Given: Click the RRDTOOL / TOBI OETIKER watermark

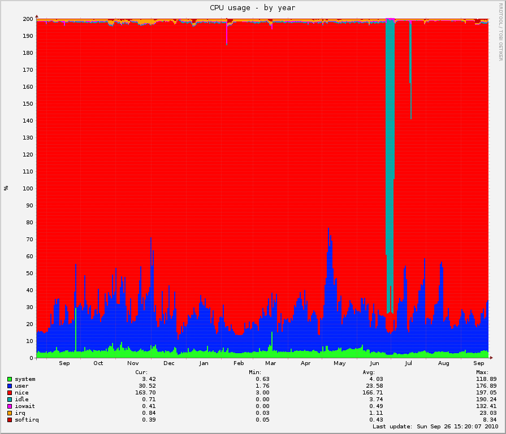Looking at the screenshot, I should pyautogui.click(x=500, y=31).
